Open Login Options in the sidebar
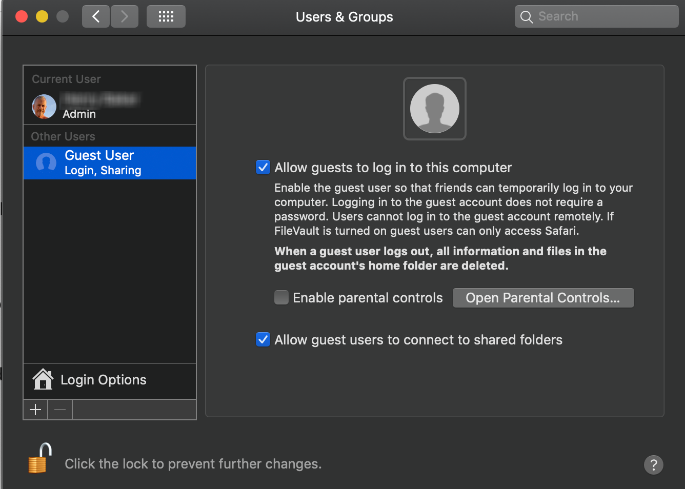 point(104,380)
